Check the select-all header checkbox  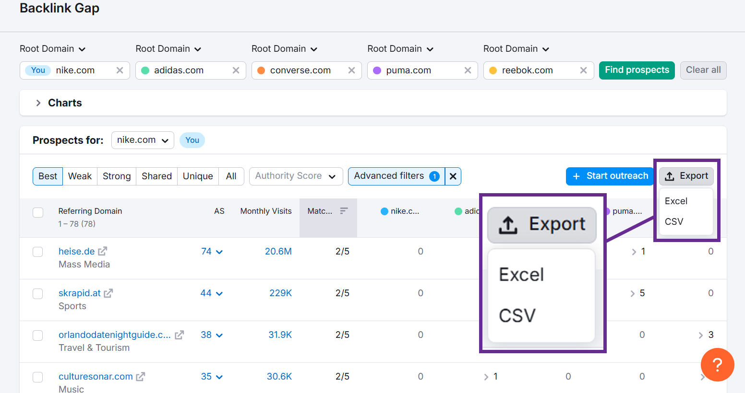[x=38, y=212]
